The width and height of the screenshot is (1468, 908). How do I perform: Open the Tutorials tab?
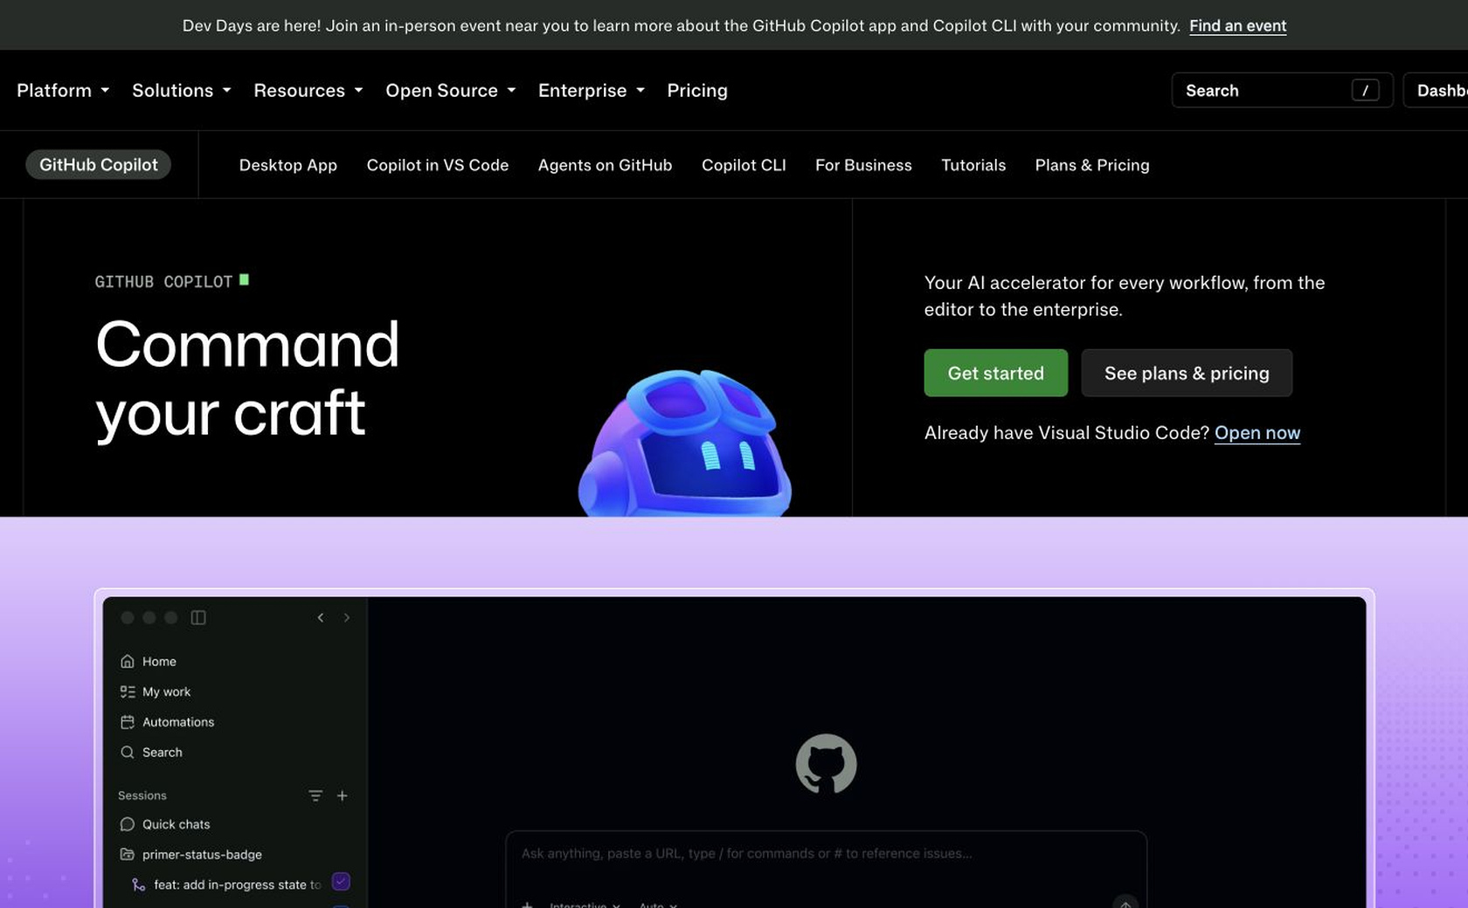973,165
